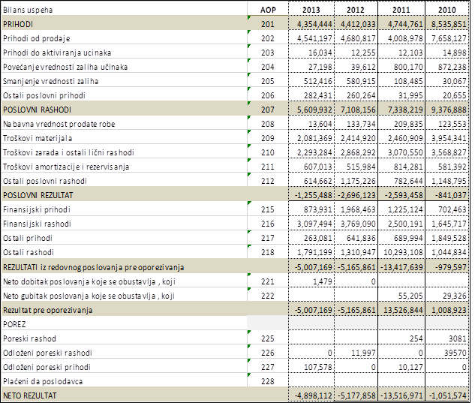
Task: Click 'Odloženi poreski prihodi' label
Action: 47,367
